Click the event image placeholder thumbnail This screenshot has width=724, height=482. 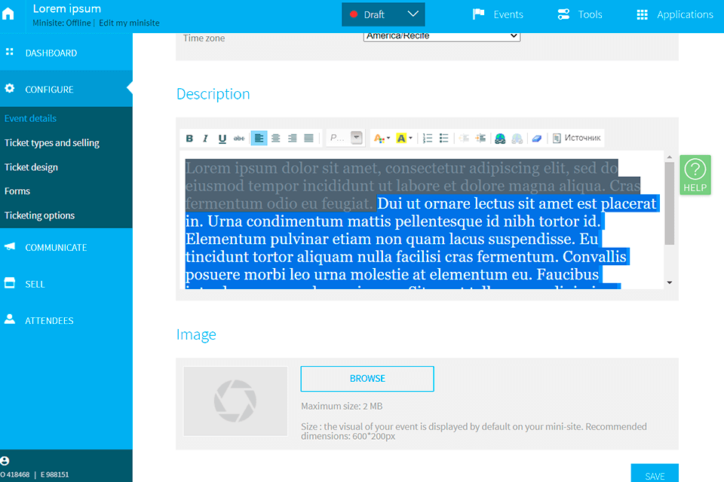[x=235, y=401]
